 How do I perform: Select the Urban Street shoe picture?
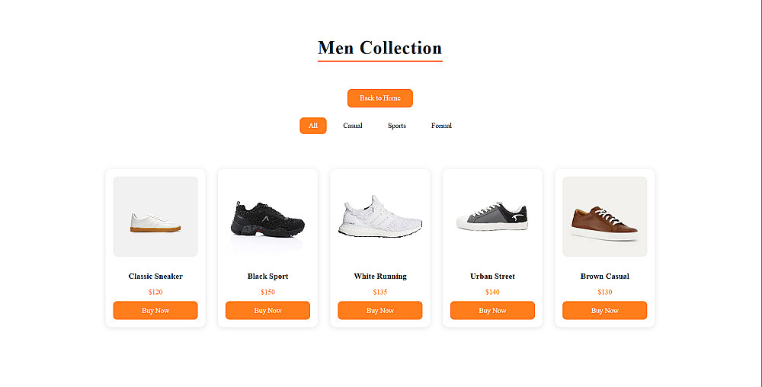click(x=492, y=217)
